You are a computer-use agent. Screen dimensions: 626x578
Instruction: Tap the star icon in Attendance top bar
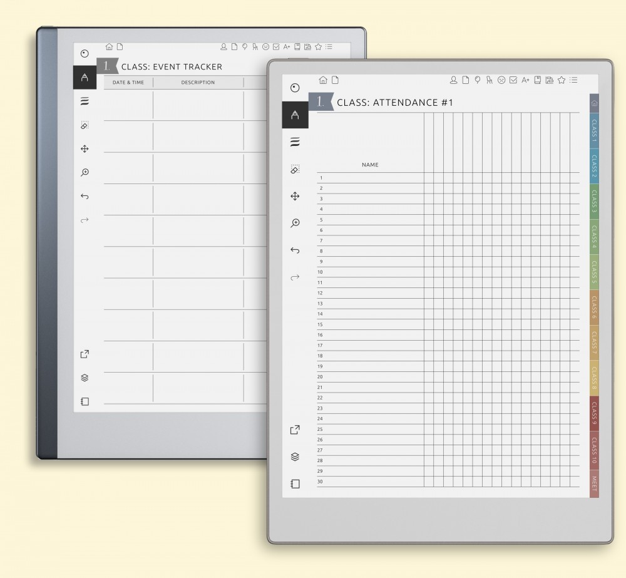(562, 80)
